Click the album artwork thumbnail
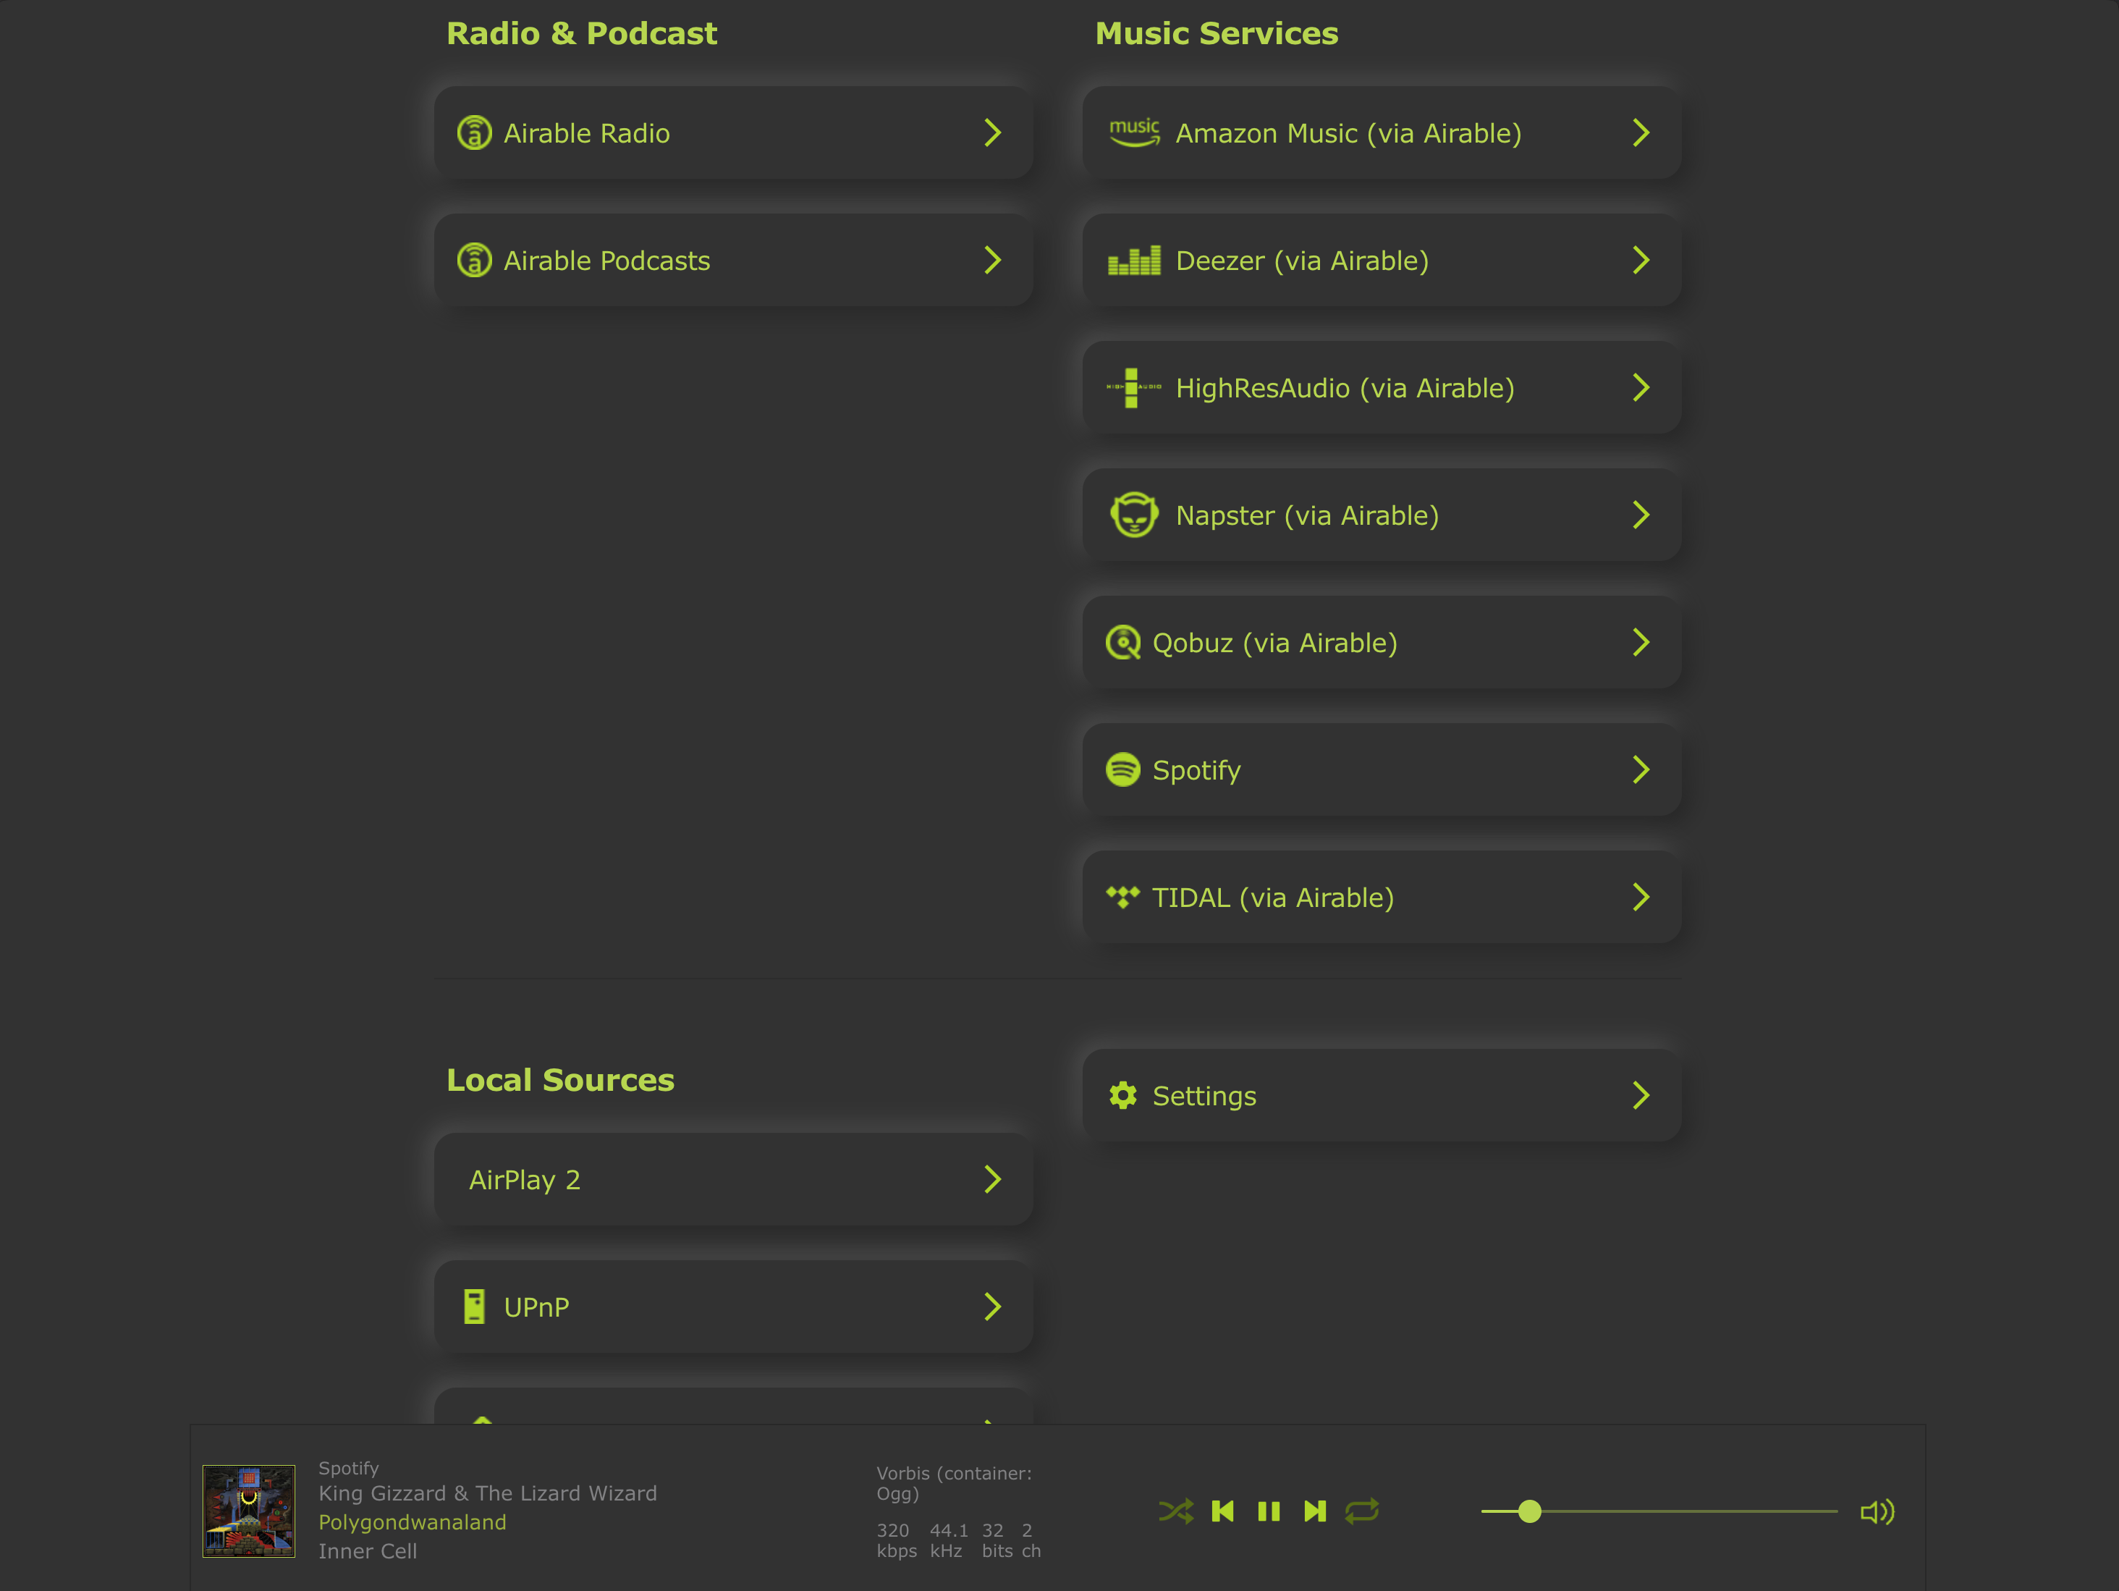Image resolution: width=2119 pixels, height=1591 pixels. coord(248,1511)
